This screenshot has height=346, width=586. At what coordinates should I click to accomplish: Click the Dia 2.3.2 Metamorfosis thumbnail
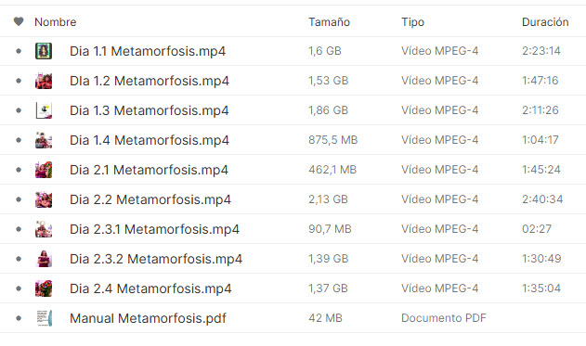pyautogui.click(x=44, y=259)
